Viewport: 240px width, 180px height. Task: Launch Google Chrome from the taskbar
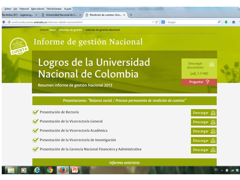(50, 170)
